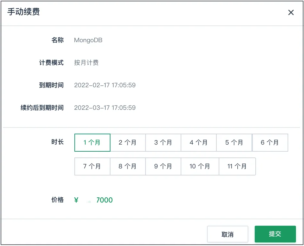Click the MongoDB name value

click(x=88, y=40)
